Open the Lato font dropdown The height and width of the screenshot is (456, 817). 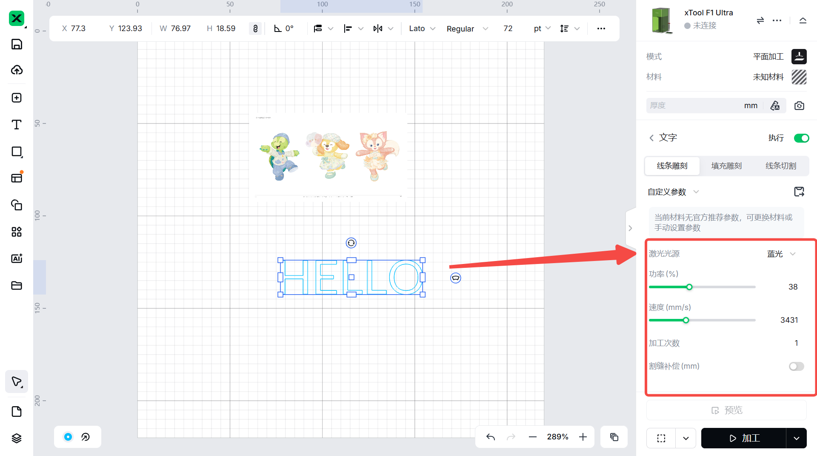[x=422, y=29]
